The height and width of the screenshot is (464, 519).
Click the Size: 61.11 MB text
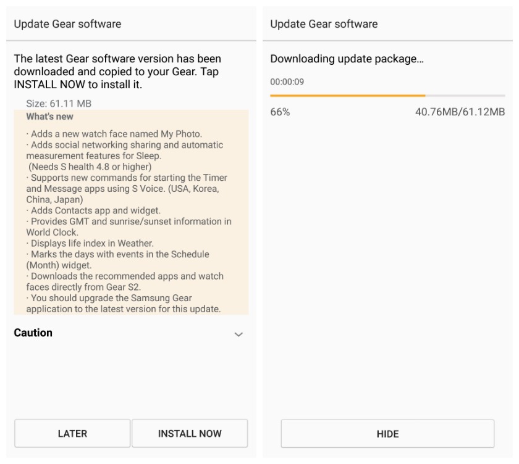(x=59, y=104)
